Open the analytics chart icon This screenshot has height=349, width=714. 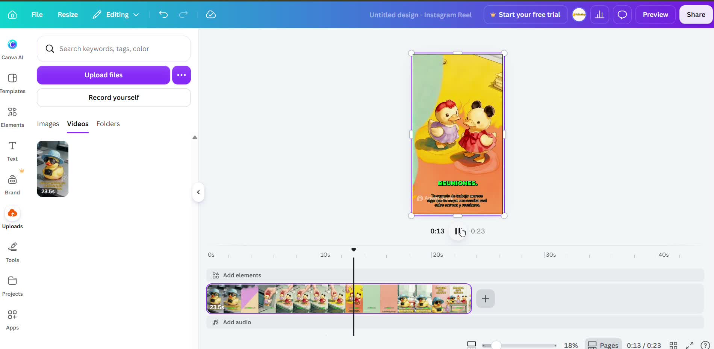600,15
